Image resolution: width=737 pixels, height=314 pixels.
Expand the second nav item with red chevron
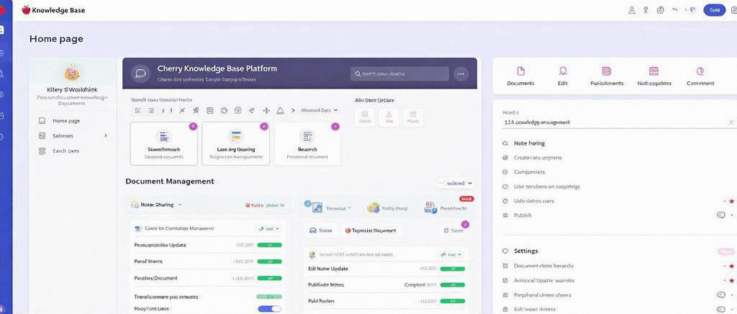73,136
